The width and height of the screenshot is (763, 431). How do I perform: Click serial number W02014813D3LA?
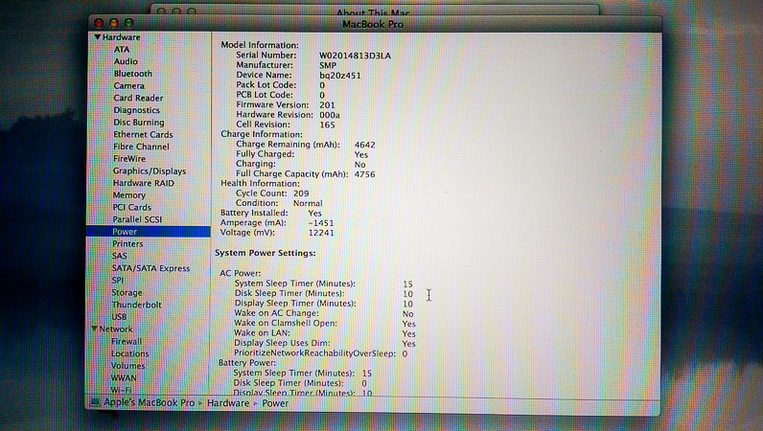tap(356, 56)
